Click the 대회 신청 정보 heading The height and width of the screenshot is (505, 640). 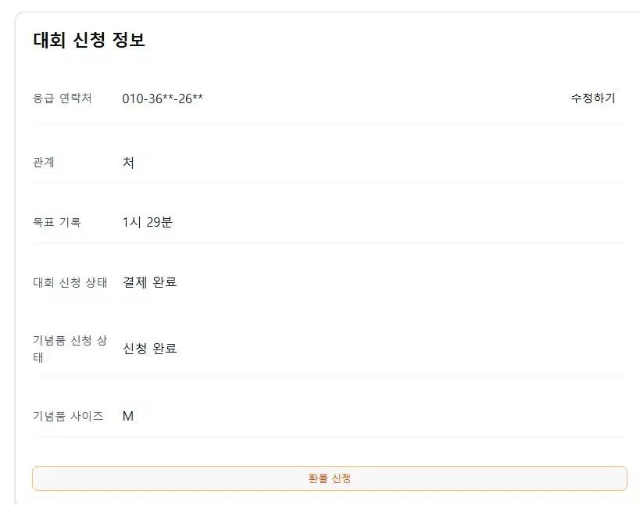pos(89,40)
